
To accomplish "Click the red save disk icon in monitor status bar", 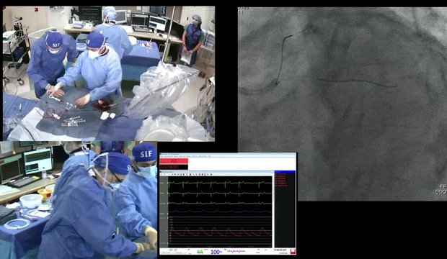I will point(293,251).
